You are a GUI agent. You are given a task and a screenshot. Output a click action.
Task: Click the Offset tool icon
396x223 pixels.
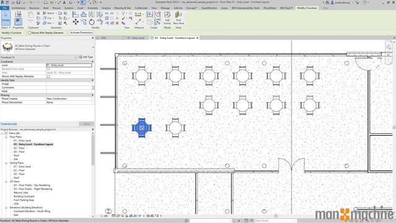(84, 14)
